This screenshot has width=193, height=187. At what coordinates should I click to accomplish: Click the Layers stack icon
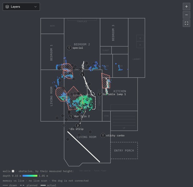[x=7, y=7]
